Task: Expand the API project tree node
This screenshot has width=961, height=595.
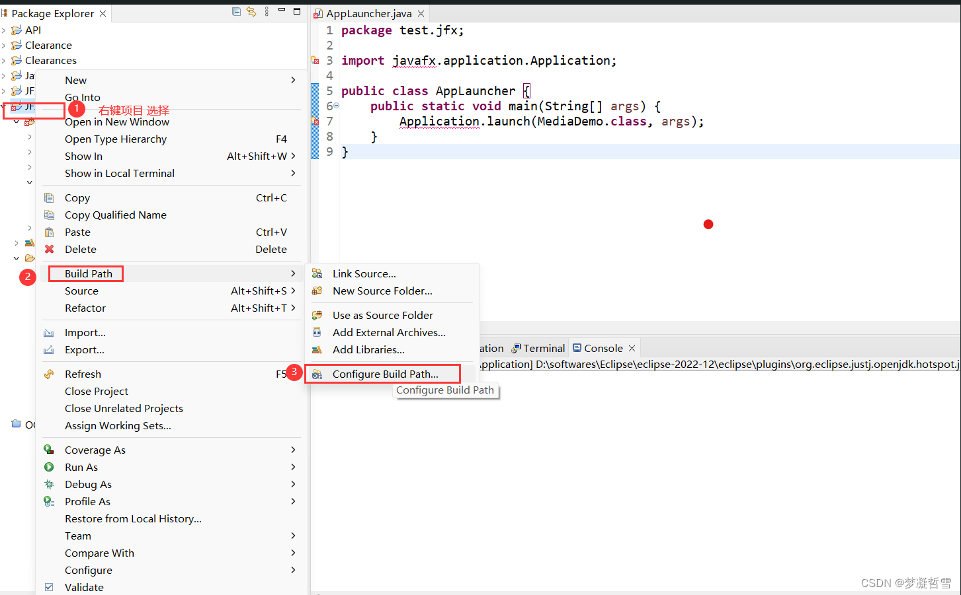Action: point(4,30)
